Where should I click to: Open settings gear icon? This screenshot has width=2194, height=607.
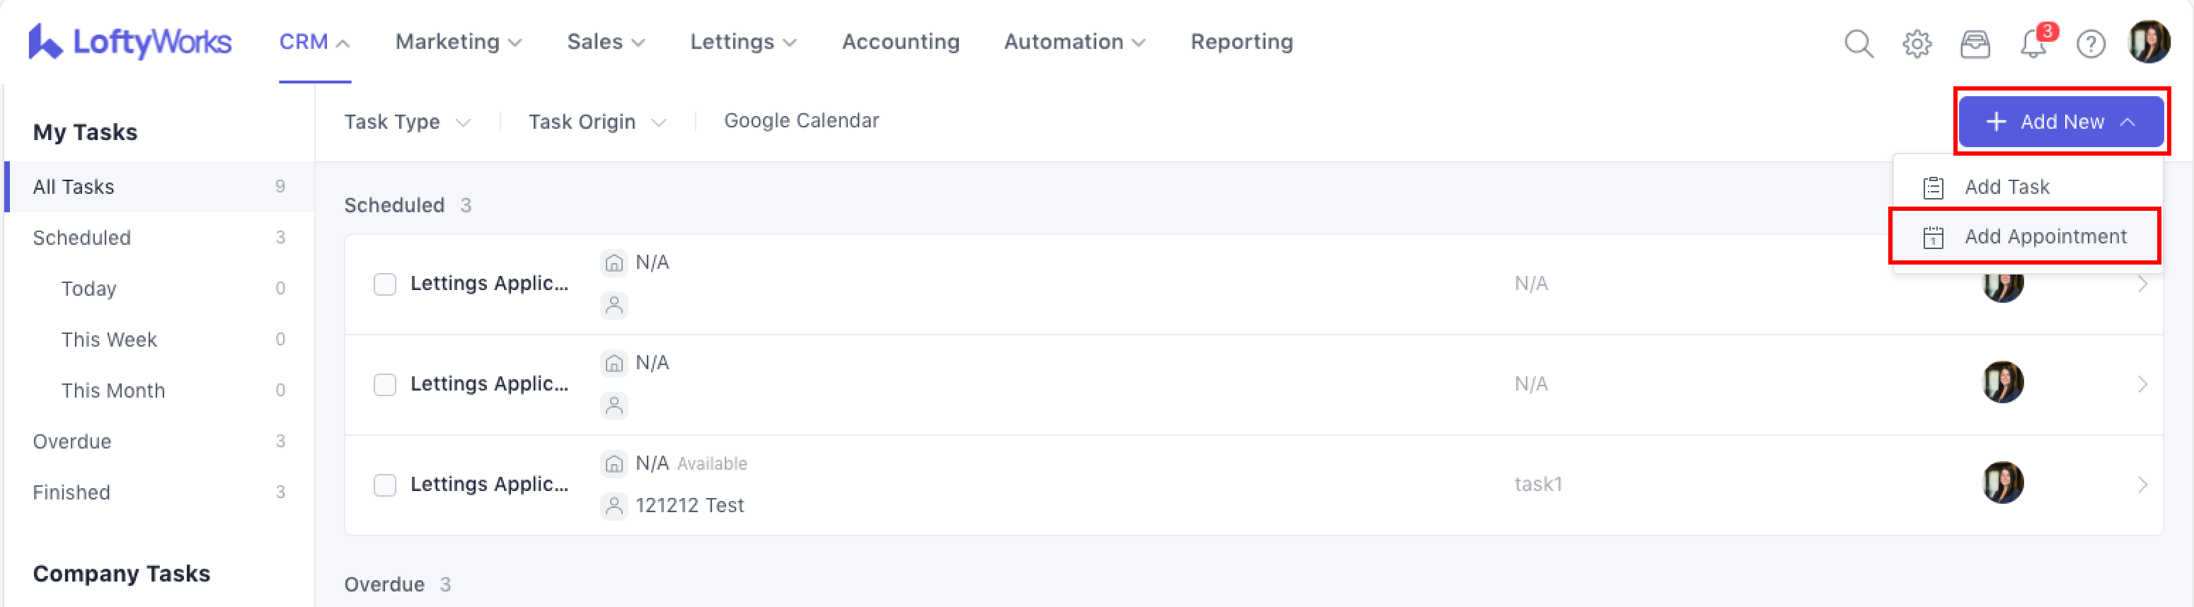(x=1917, y=42)
